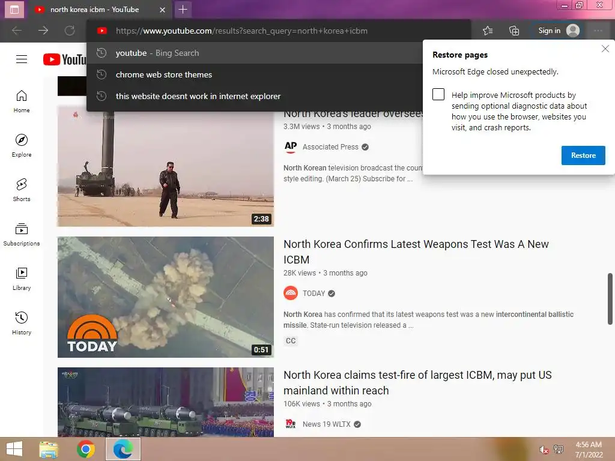
Task: Open Edge Settings and more menu
Action: point(598,31)
